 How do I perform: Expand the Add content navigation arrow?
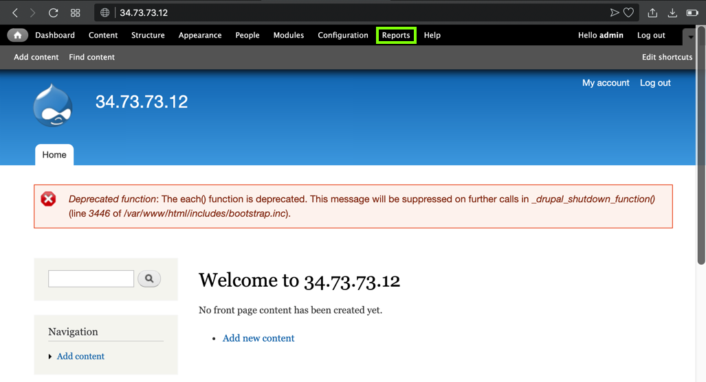50,357
